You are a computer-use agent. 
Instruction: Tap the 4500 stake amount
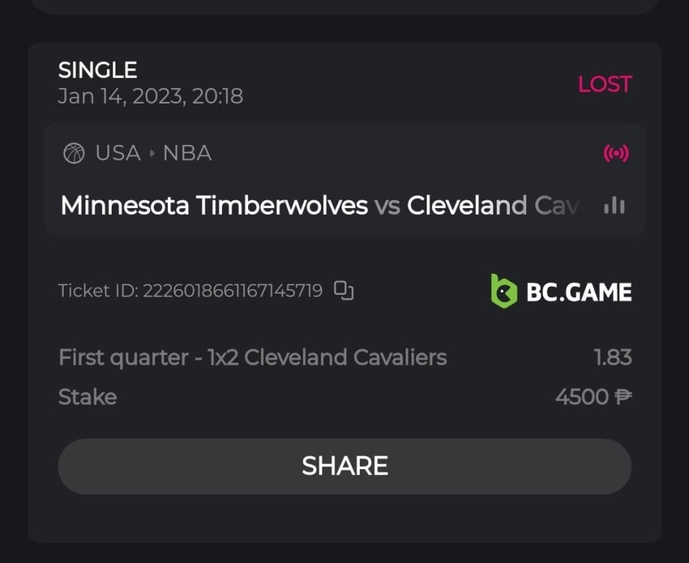coord(583,396)
